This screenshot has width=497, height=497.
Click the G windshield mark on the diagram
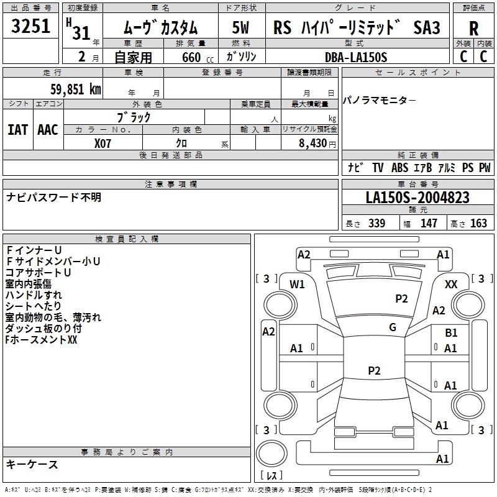pos(393,327)
